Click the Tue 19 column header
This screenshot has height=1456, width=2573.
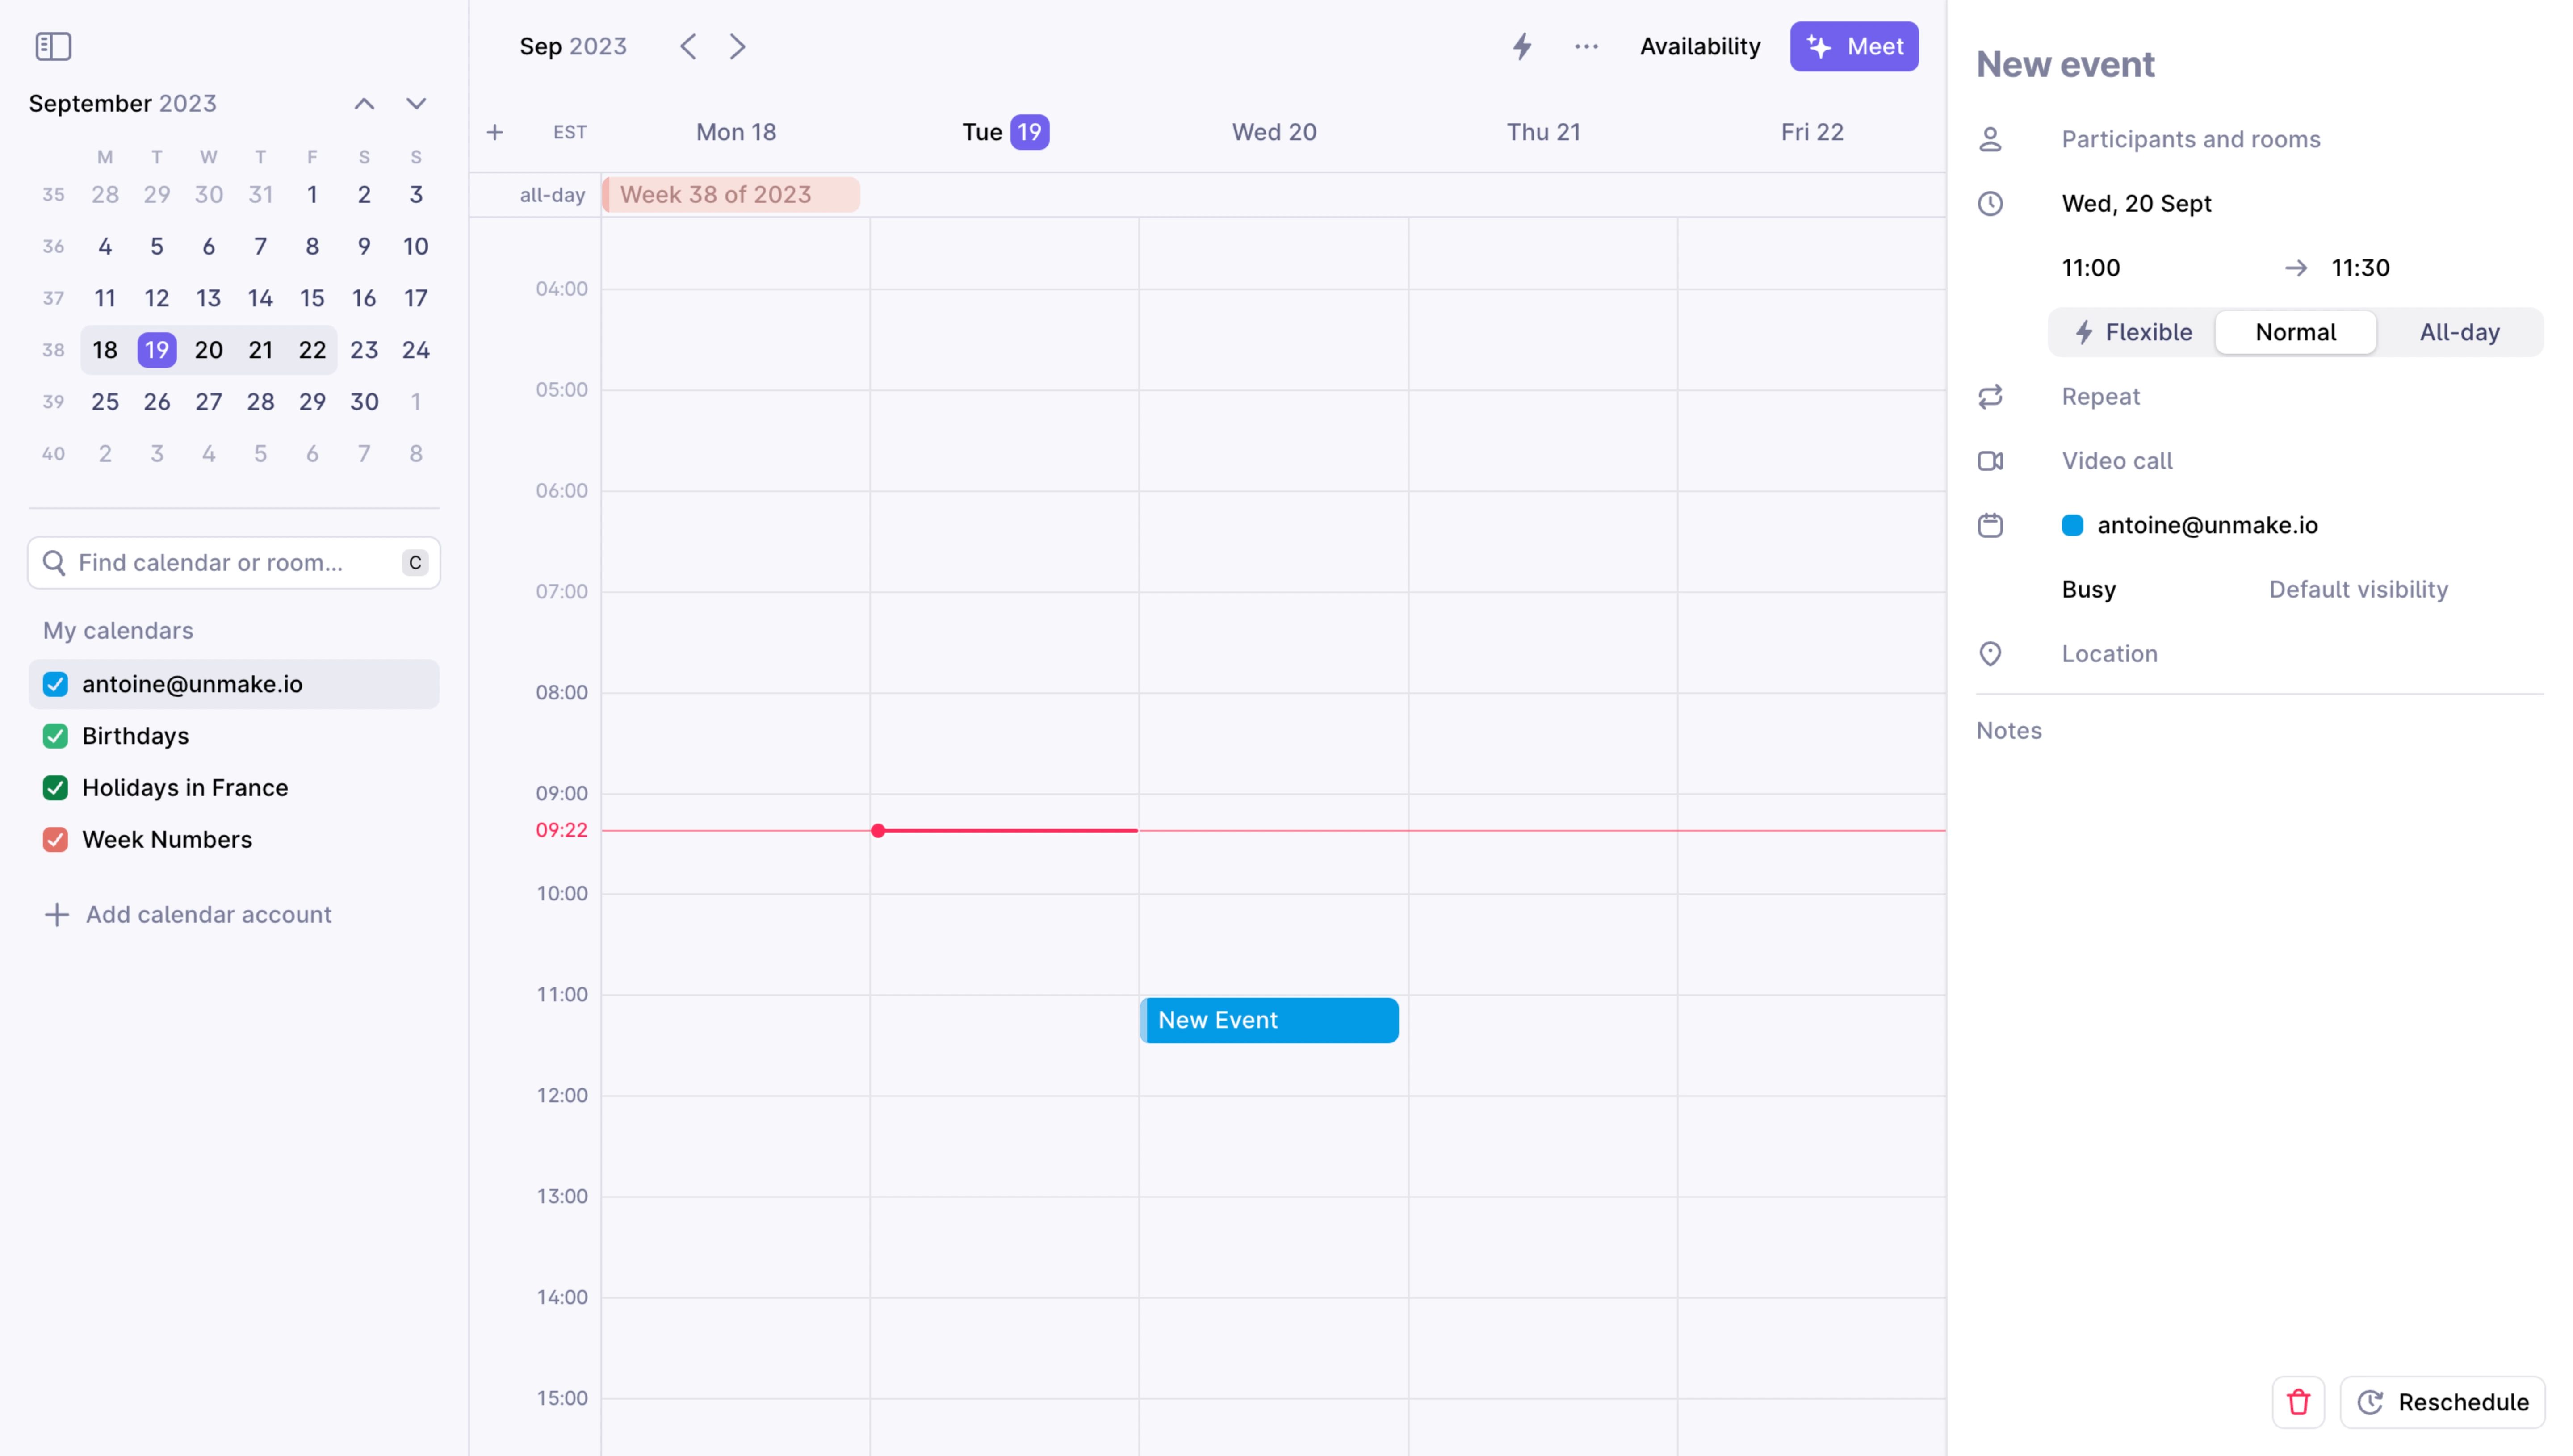pos(1005,132)
